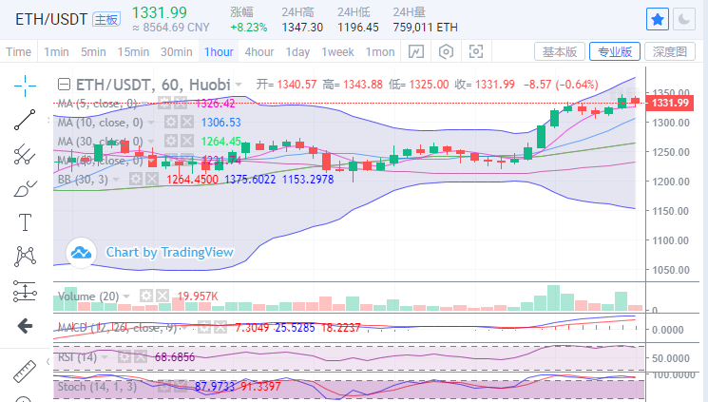The width and height of the screenshot is (708, 402).
Task: Open the XABCD pattern tool
Action: (x=25, y=256)
